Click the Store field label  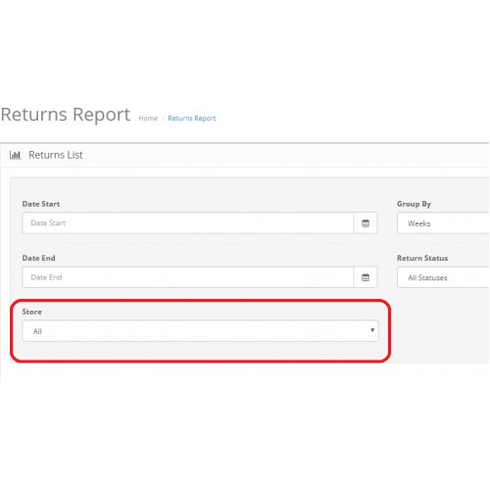point(31,312)
